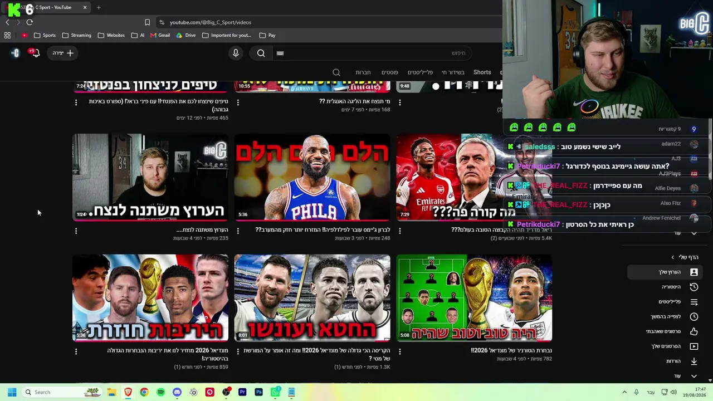
Task: Launch Spotify from the taskbar
Action: click(160, 392)
